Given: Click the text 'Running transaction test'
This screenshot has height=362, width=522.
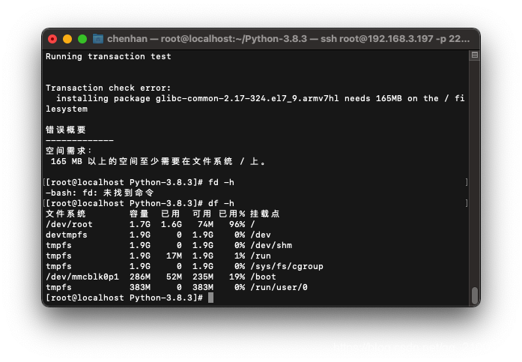Looking at the screenshot, I should pyautogui.click(x=109, y=57).
